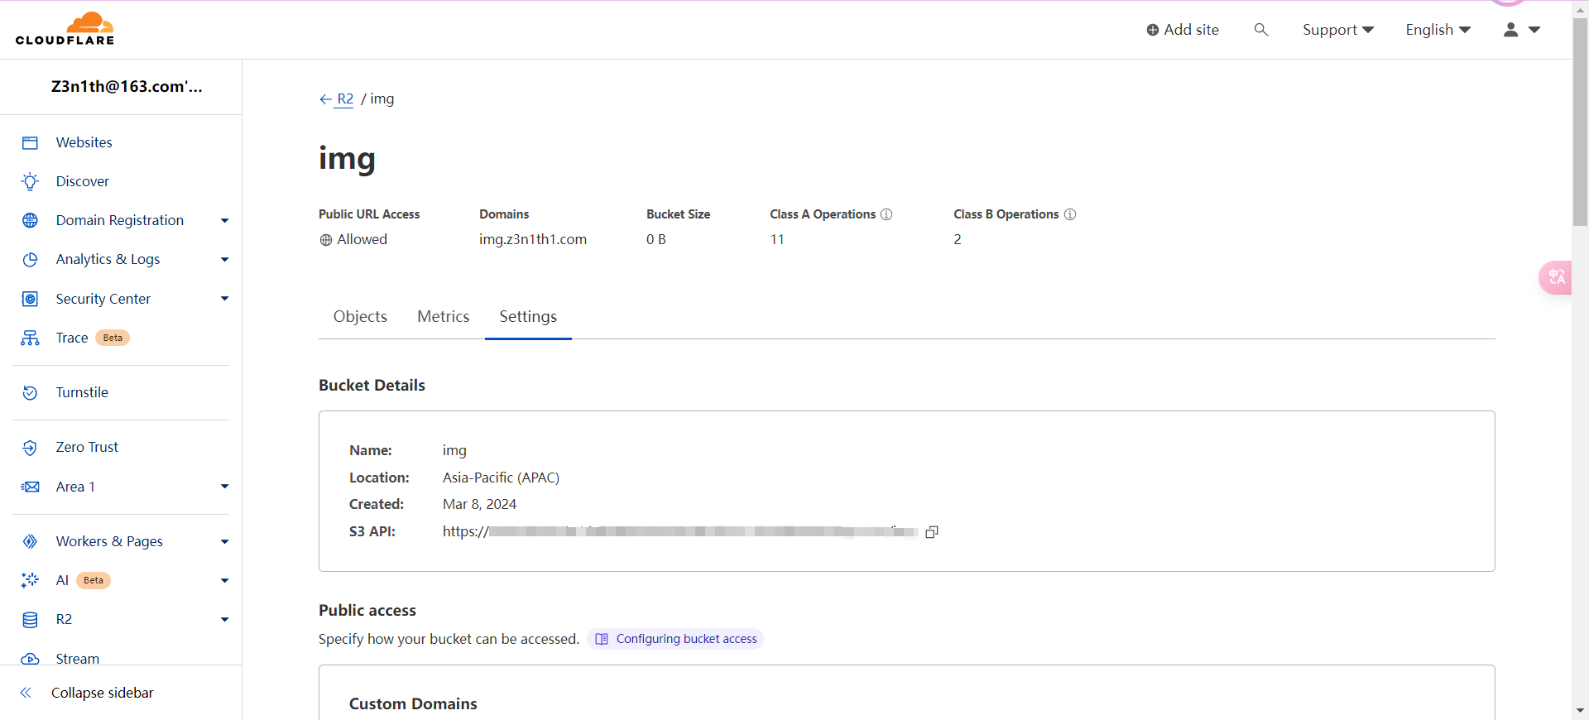Image resolution: width=1589 pixels, height=720 pixels.
Task: Expand Workers & Pages submenu
Action: [x=224, y=541]
